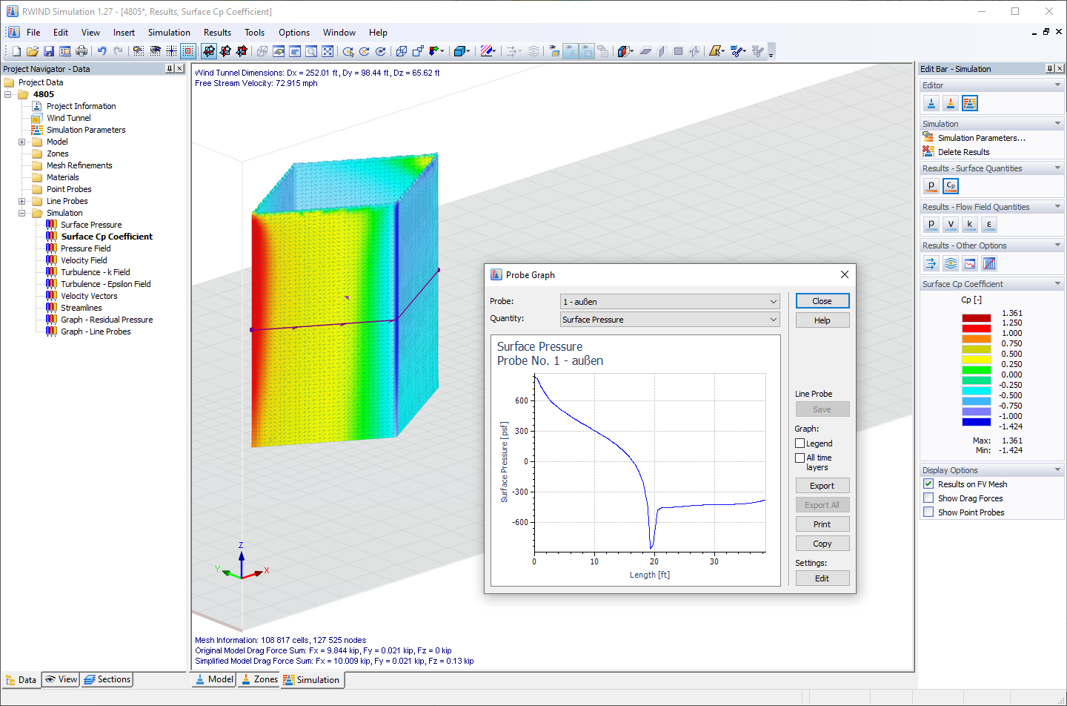Open the Results menu

pyautogui.click(x=217, y=33)
